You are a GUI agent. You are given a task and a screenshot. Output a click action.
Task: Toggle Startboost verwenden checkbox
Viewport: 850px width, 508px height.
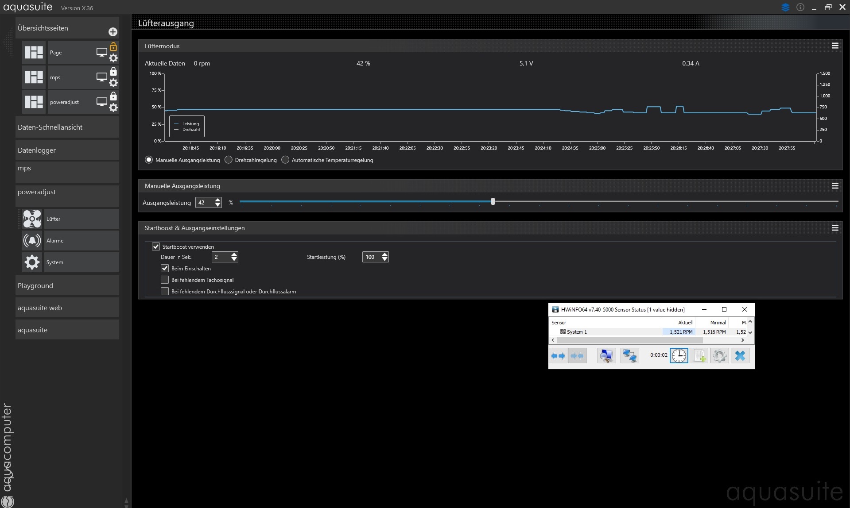[156, 246]
